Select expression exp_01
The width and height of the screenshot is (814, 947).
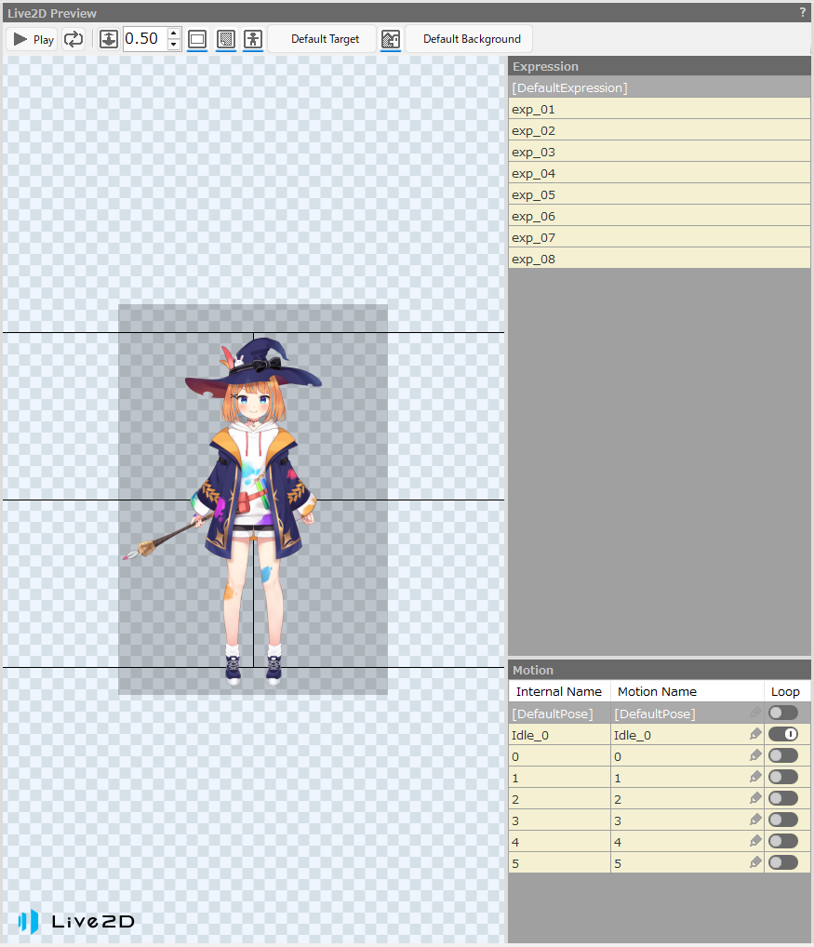point(660,109)
